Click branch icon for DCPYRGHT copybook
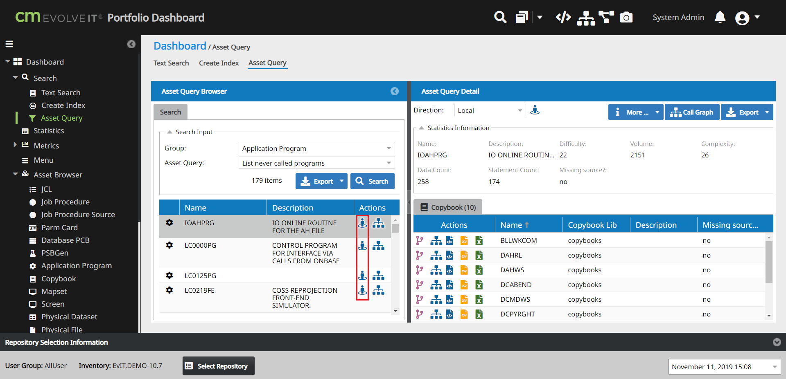Image resolution: width=786 pixels, height=379 pixels. (419, 314)
